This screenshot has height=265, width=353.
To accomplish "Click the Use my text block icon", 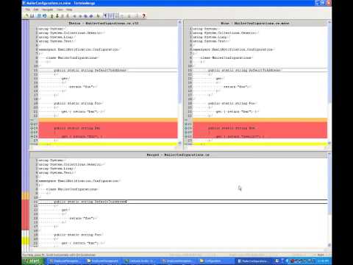I will tap(80, 16).
